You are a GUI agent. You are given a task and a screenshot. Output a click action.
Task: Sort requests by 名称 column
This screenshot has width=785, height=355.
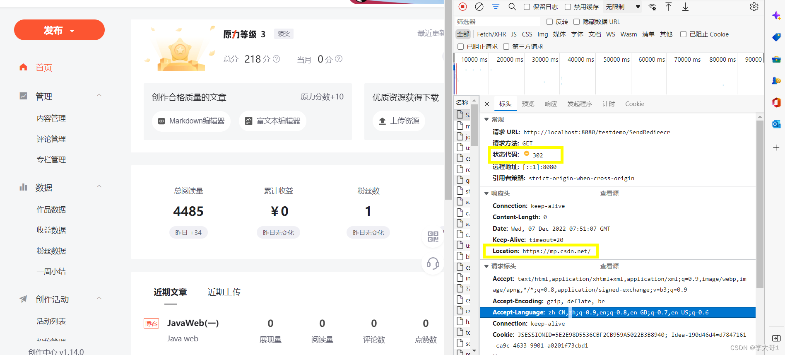[462, 102]
